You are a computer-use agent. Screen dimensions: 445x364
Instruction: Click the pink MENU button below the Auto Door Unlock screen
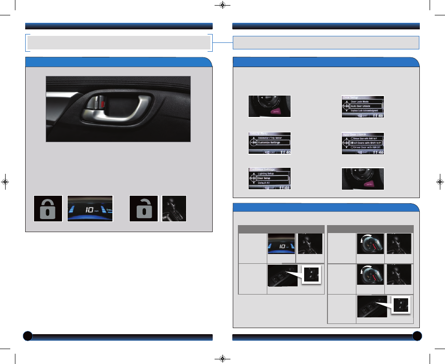tap(370, 184)
